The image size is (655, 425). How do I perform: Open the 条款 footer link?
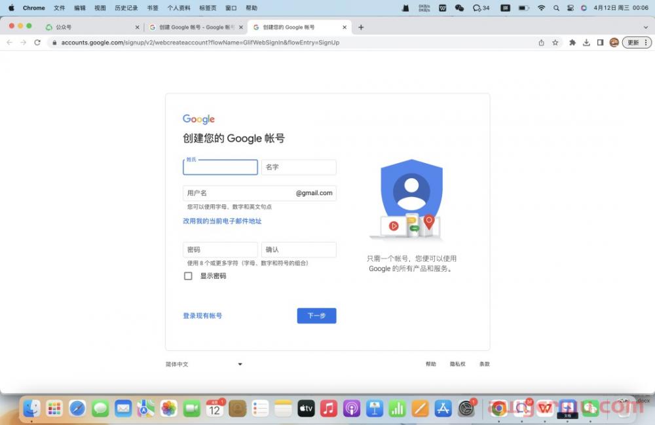[x=484, y=364]
